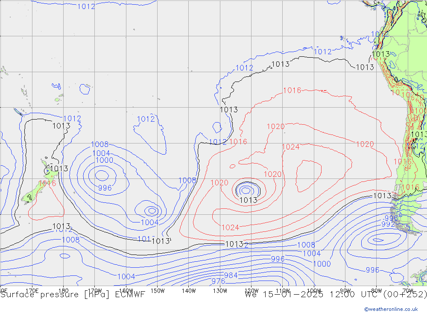The height and width of the screenshot is (313, 427).
Task: Click the 992 isobar label near Patagonia
Action: 388,224
